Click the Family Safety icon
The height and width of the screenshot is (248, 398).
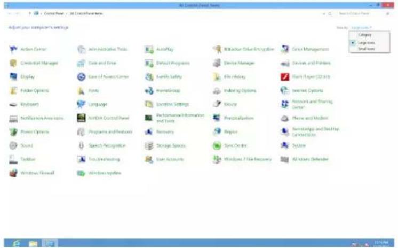tap(149, 76)
